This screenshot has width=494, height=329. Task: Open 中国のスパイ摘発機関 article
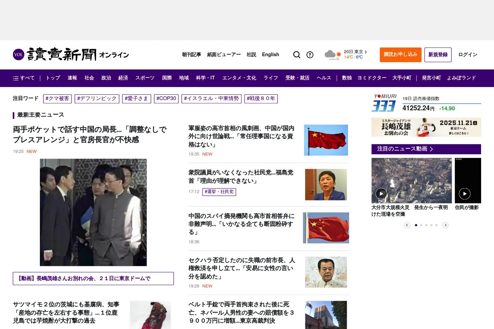click(242, 224)
